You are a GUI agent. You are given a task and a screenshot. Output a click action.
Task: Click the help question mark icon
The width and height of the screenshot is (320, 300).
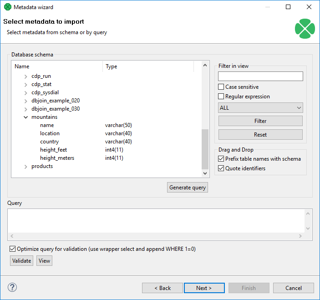tap(12, 287)
